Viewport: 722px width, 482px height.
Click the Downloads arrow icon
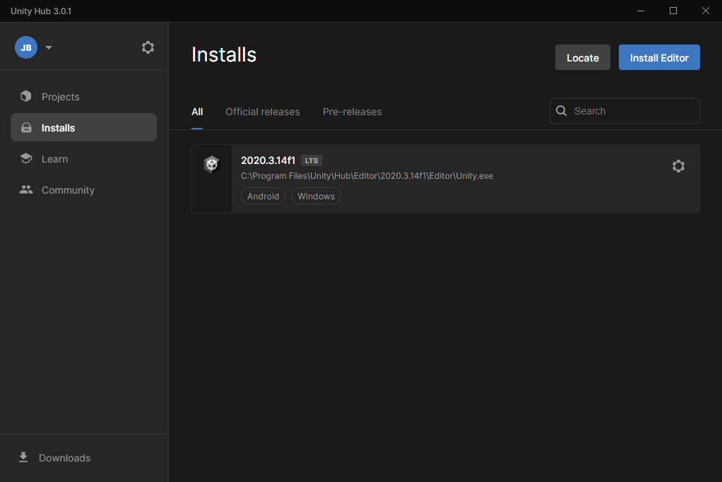click(23, 457)
